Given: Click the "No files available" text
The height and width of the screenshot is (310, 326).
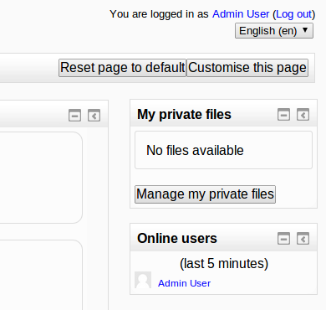Looking at the screenshot, I should [195, 150].
